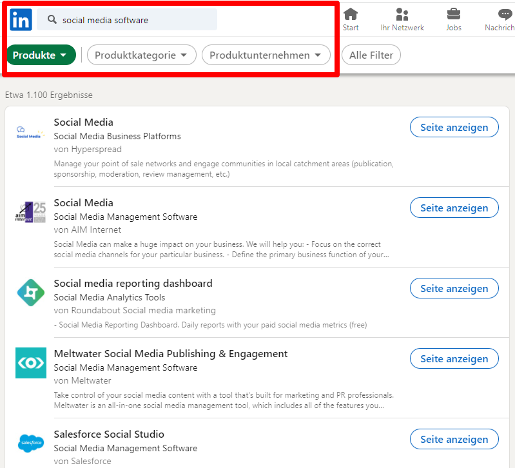Click 'Social Media Business Platforms' category text
This screenshot has height=468, width=515.
(x=117, y=136)
